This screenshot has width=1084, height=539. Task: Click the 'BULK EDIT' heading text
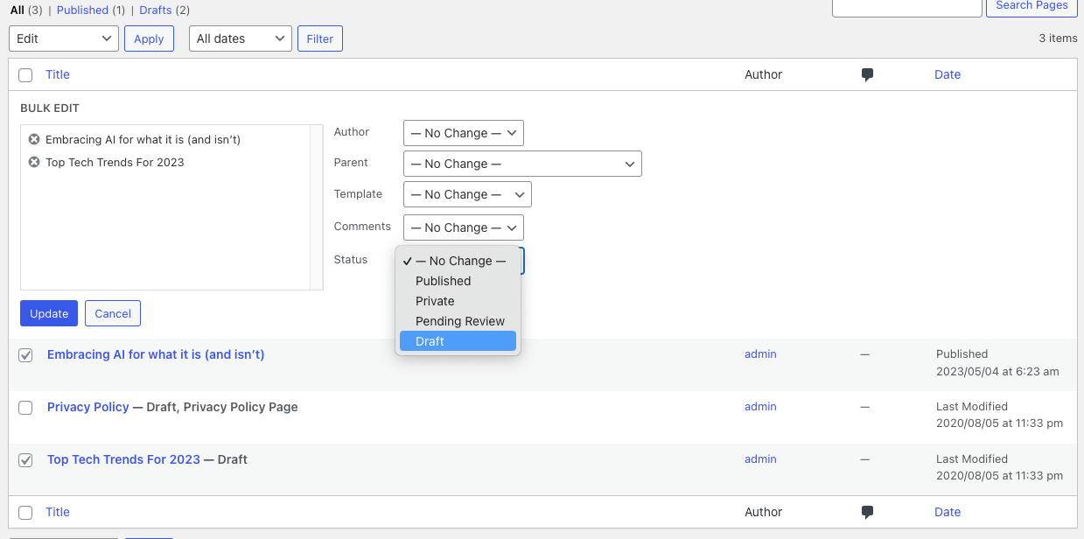(50, 108)
